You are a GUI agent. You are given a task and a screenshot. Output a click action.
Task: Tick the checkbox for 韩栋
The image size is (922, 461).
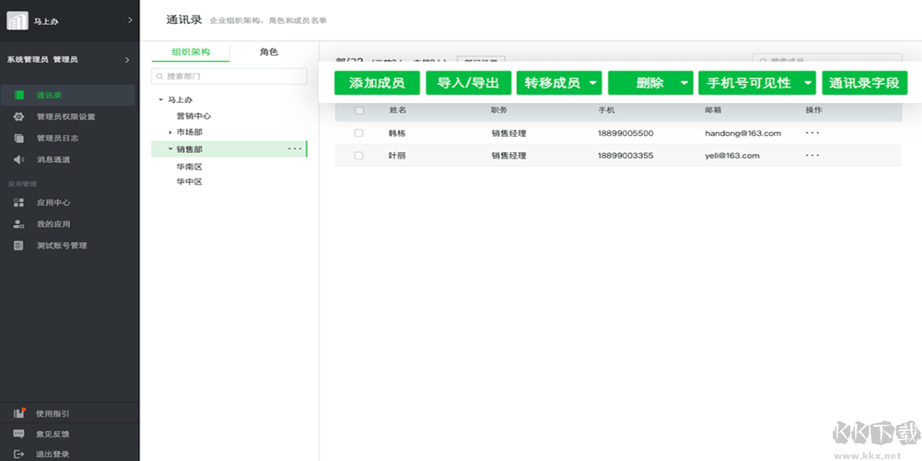359,133
